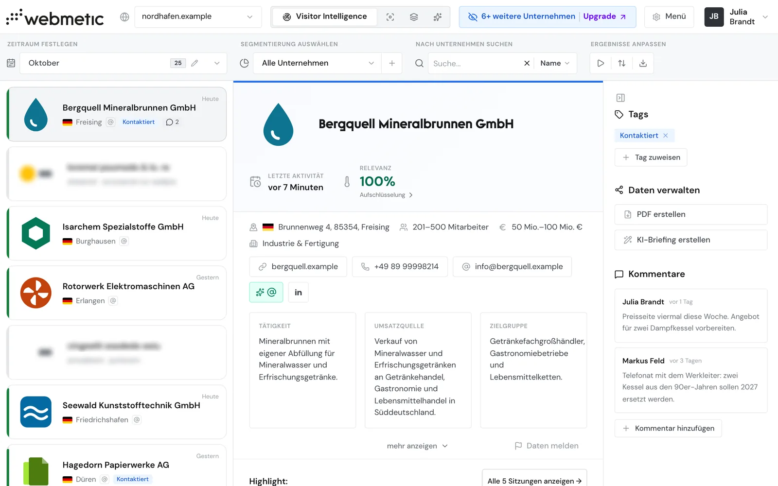Add a new segment with plus icon
The height and width of the screenshot is (486, 778).
click(392, 63)
